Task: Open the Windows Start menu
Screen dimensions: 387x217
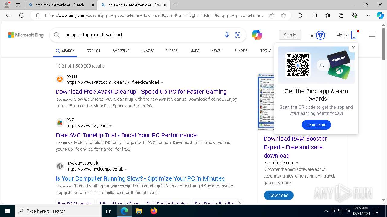Action: click(x=7, y=211)
